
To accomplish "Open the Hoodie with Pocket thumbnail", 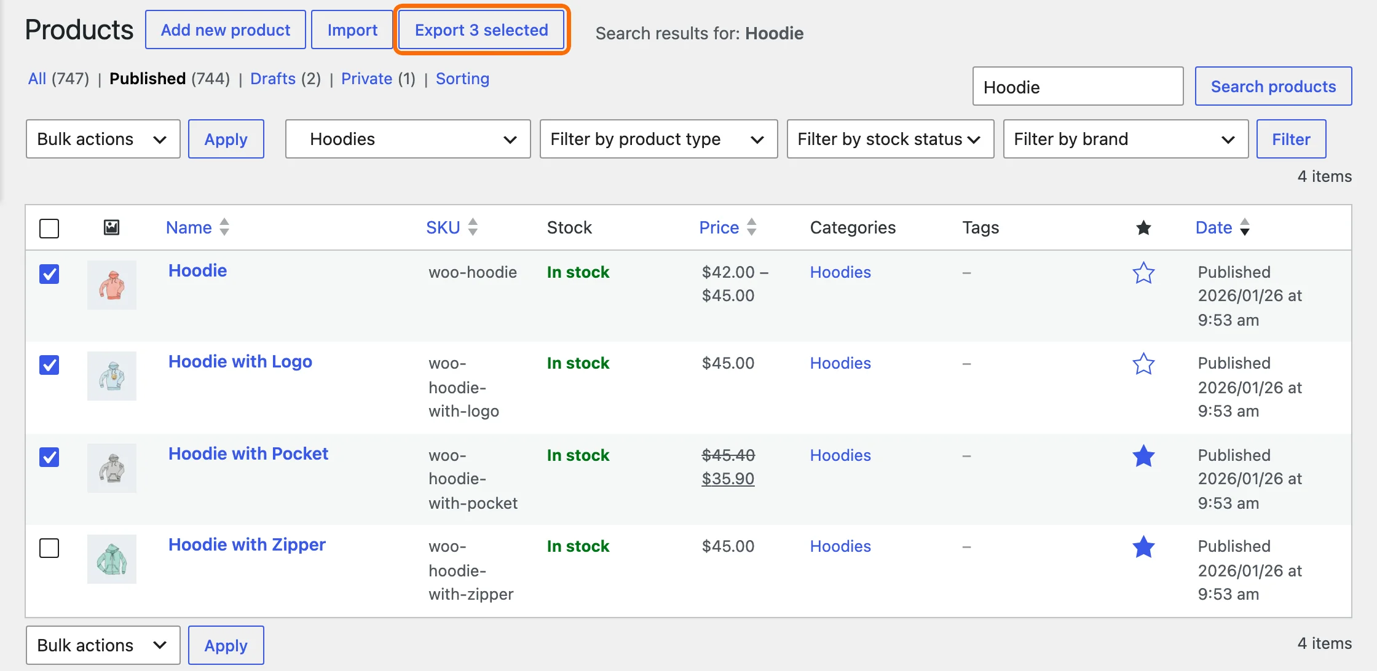I will [x=112, y=468].
